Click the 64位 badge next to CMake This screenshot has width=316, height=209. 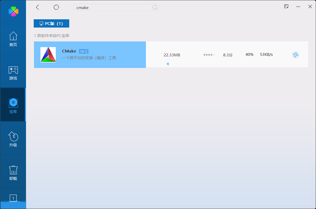point(84,51)
